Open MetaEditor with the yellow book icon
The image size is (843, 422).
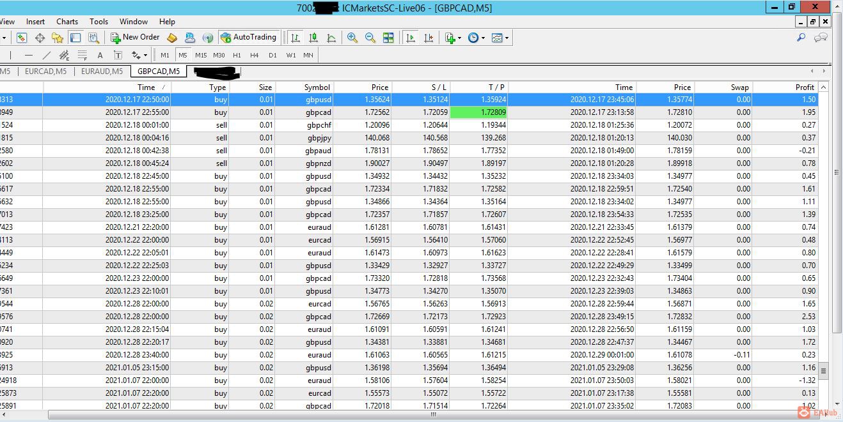[171, 38]
